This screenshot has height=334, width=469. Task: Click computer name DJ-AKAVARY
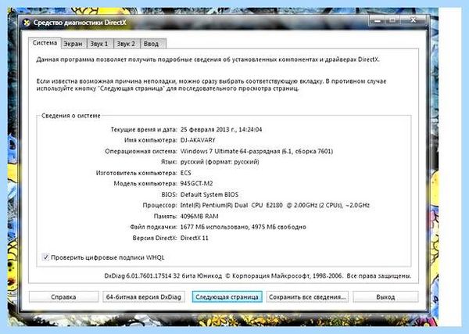pos(198,140)
